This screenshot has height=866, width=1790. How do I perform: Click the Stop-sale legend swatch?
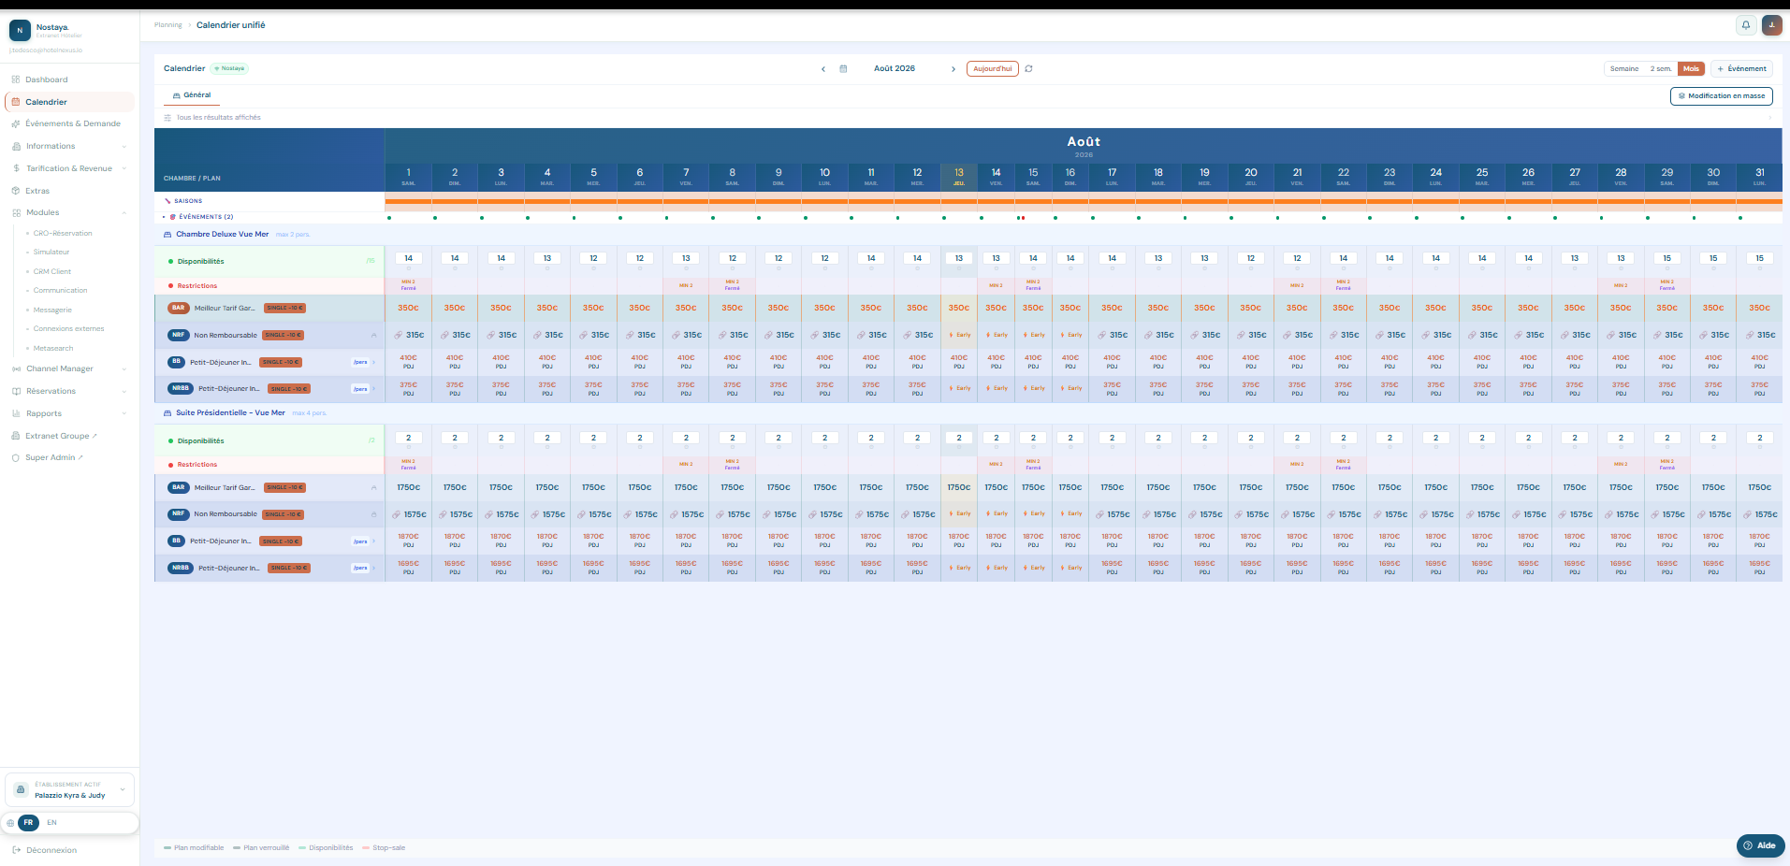tap(366, 848)
